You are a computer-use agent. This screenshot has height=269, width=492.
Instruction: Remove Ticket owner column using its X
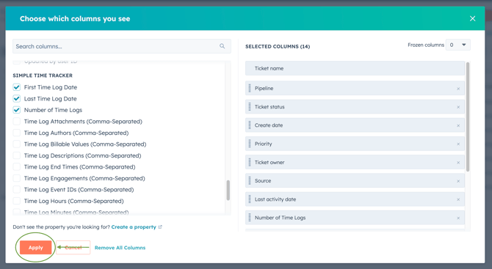[x=458, y=163]
